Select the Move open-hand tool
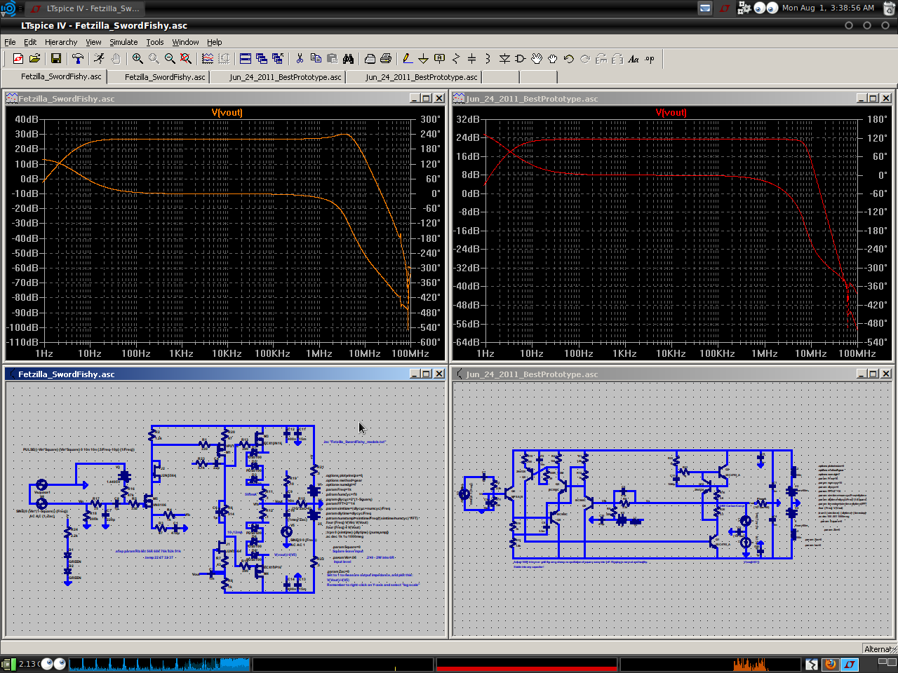The width and height of the screenshot is (898, 673). tap(537, 59)
